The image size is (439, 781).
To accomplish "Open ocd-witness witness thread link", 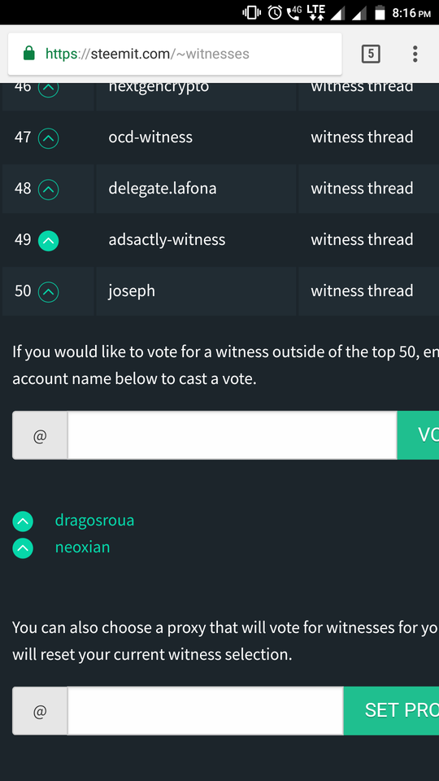I will click(x=362, y=137).
